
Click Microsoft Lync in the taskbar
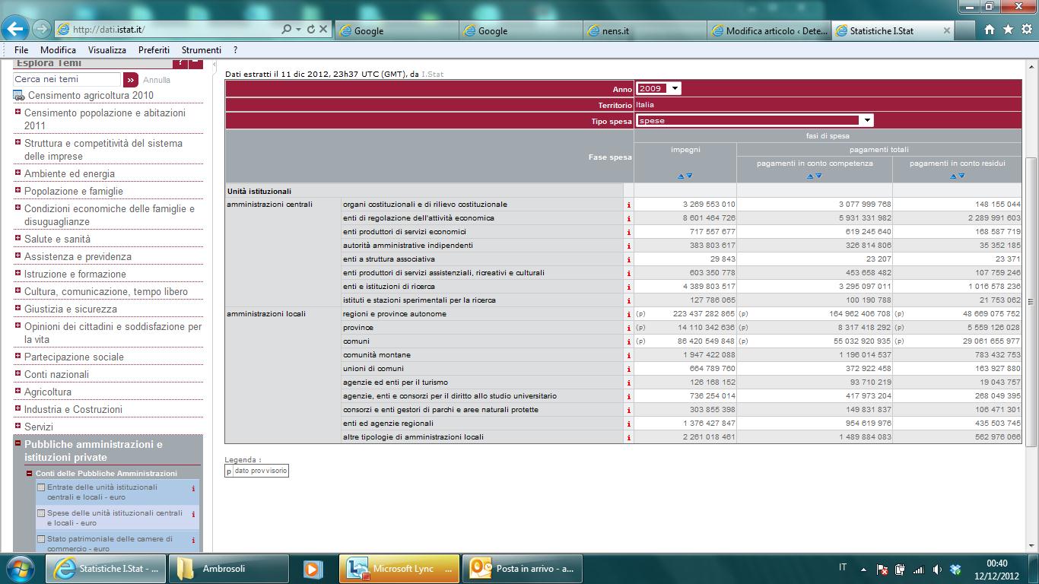399,568
